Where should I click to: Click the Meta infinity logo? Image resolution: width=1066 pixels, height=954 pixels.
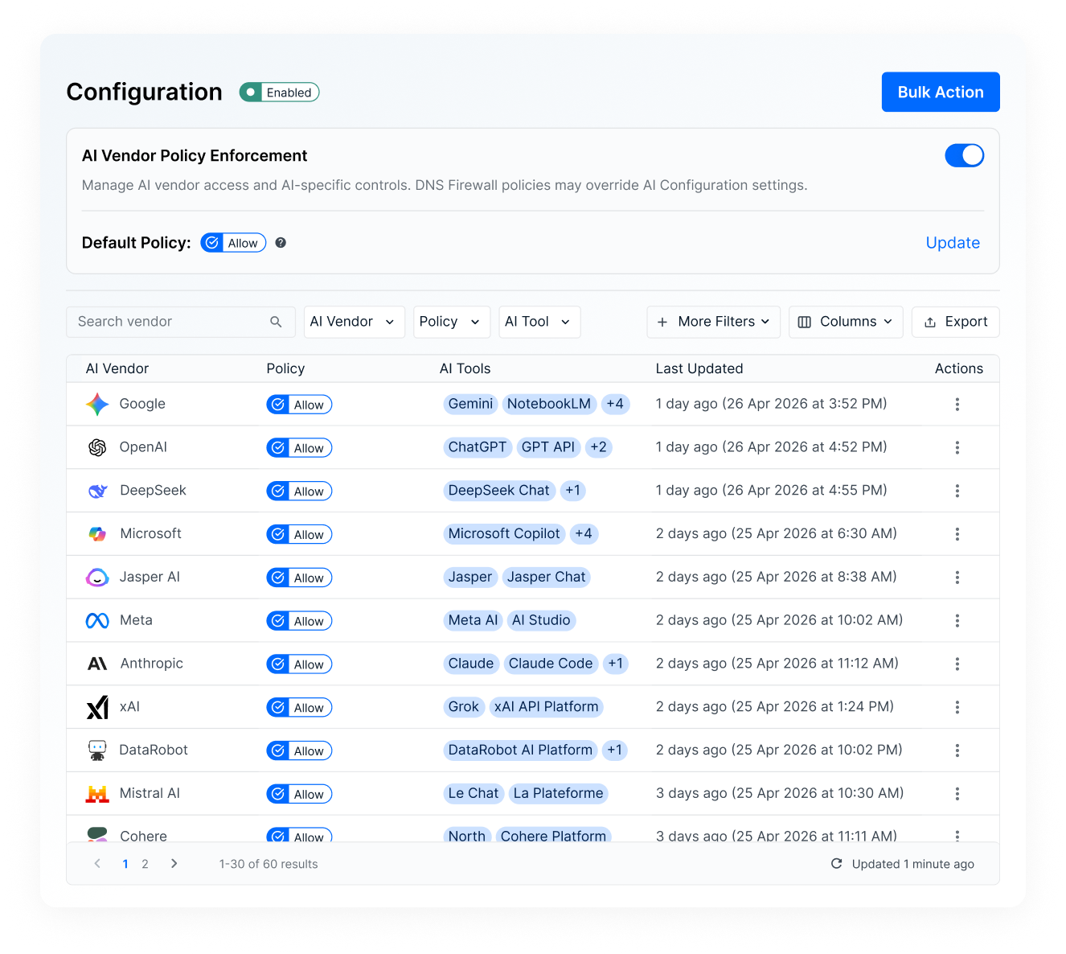[97, 621]
